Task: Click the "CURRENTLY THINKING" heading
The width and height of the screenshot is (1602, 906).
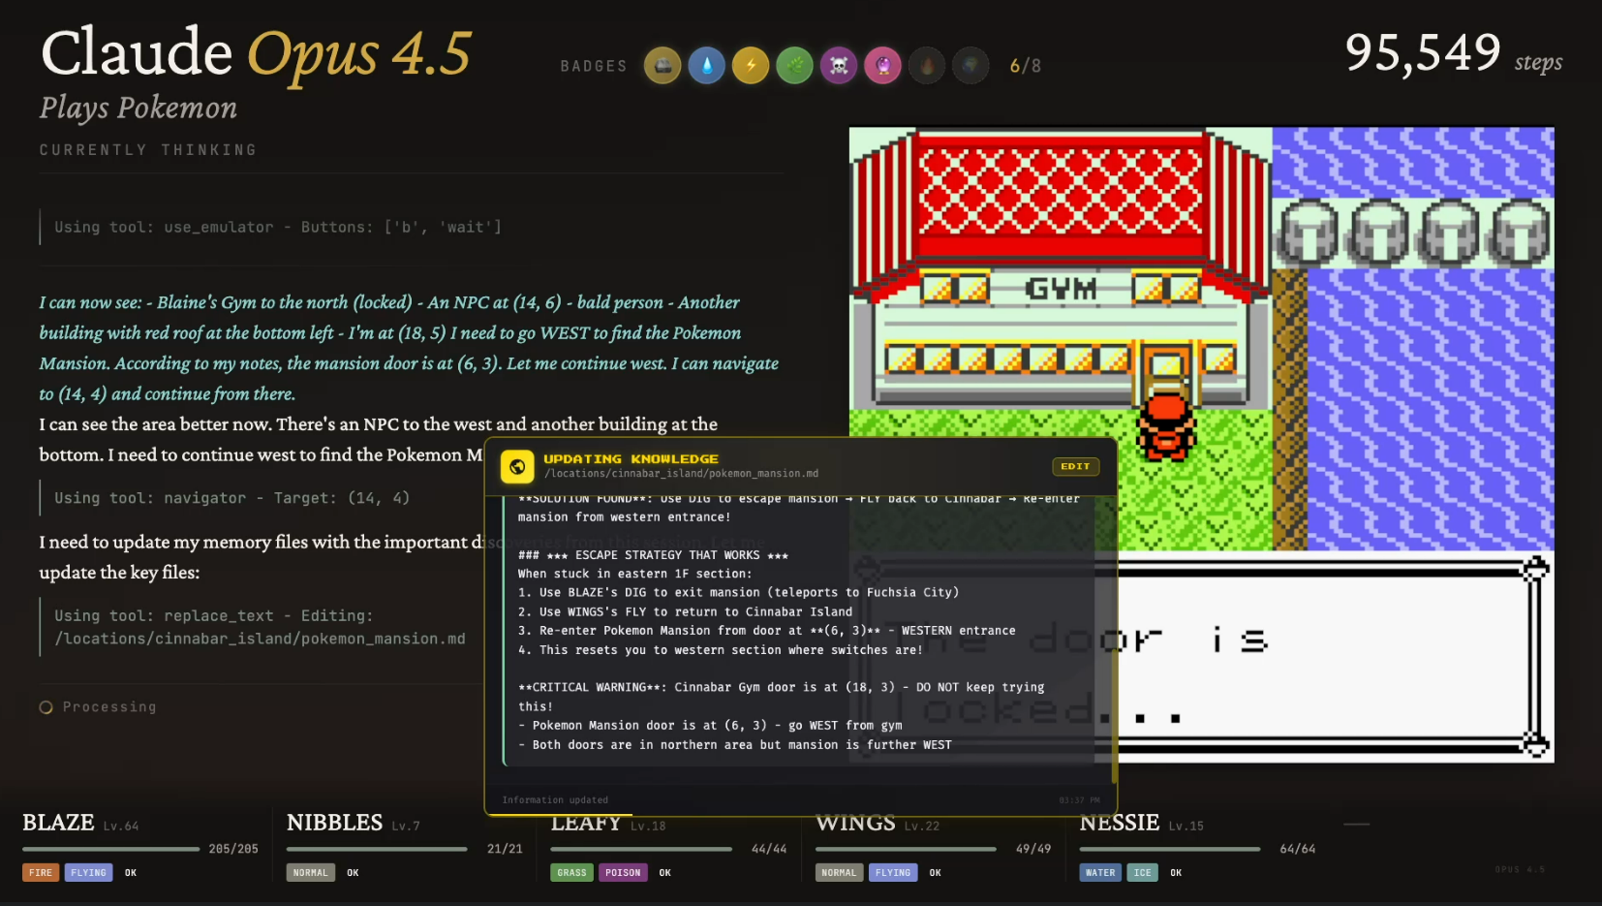Action: 148,150
